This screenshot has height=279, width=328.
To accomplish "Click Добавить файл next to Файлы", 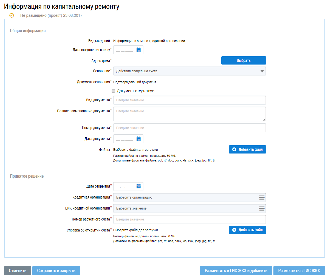I will (247, 149).
